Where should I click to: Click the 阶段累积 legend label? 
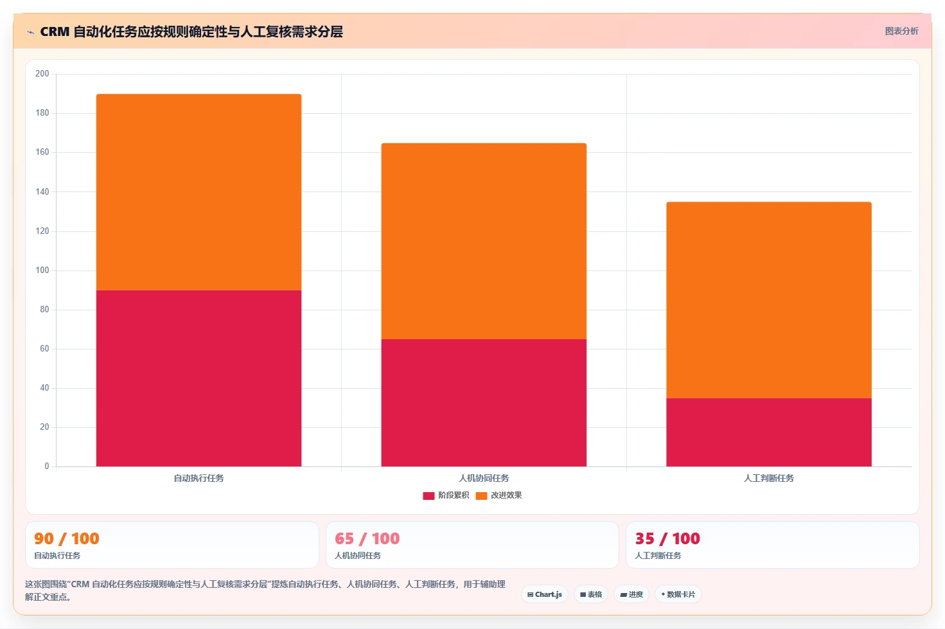[454, 495]
